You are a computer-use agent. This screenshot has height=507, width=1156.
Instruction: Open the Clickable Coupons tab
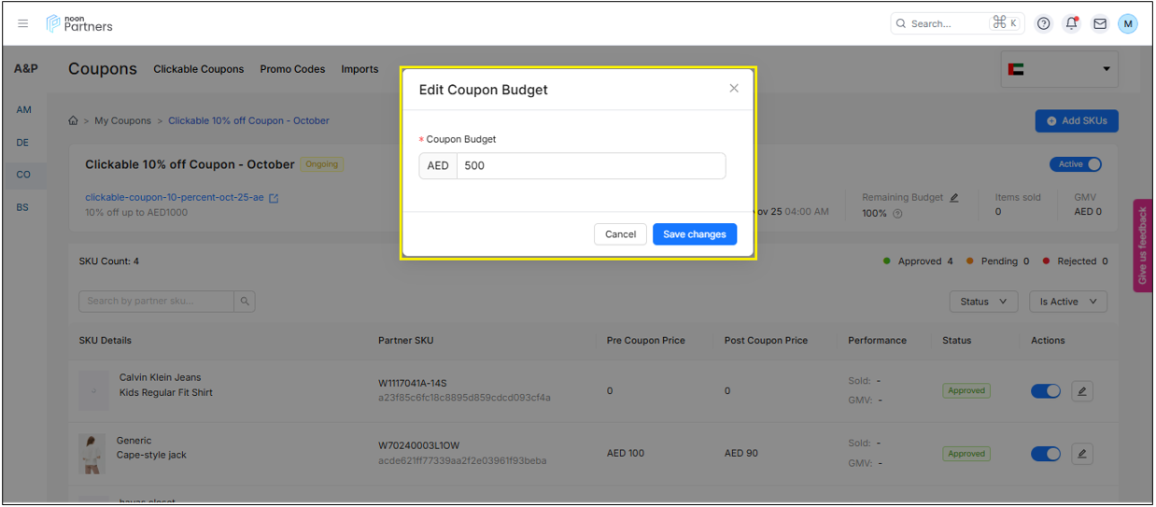[x=198, y=69]
